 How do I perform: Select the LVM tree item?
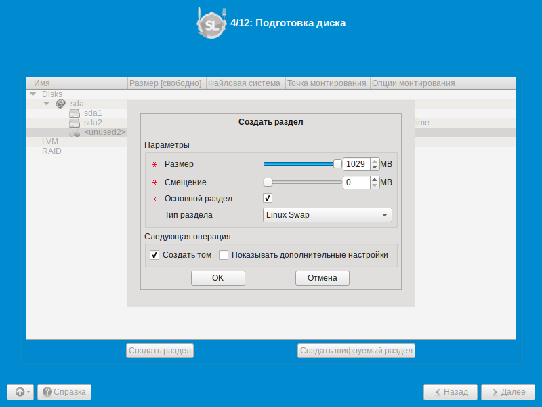(50, 142)
